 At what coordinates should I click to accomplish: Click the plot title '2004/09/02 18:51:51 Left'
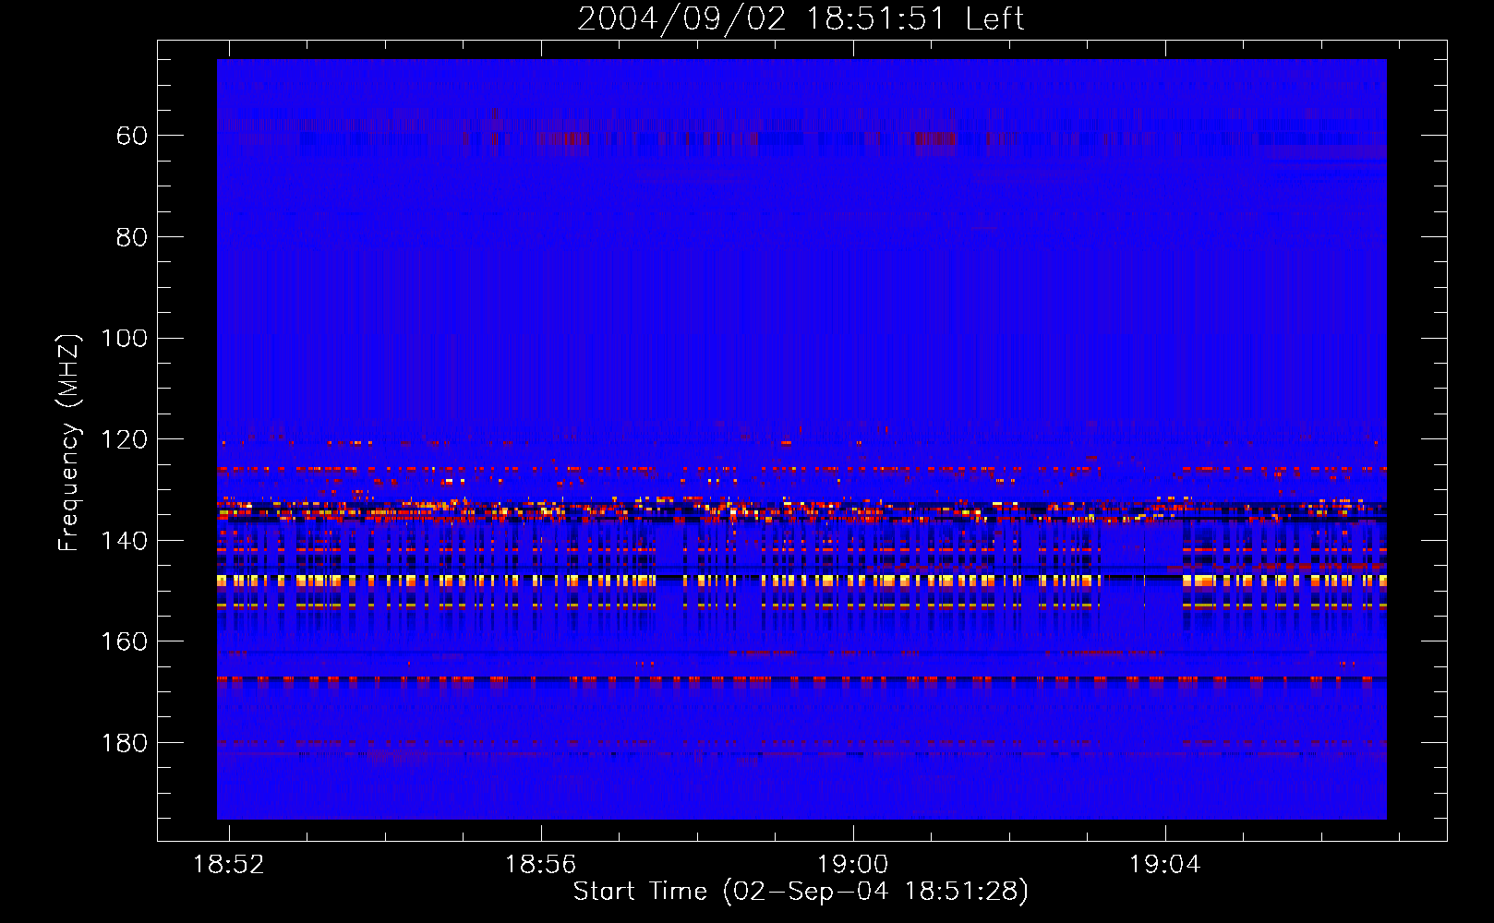801,18
